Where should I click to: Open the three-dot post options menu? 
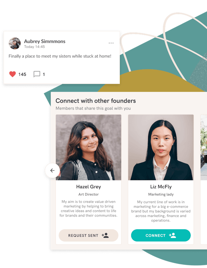coord(111,43)
